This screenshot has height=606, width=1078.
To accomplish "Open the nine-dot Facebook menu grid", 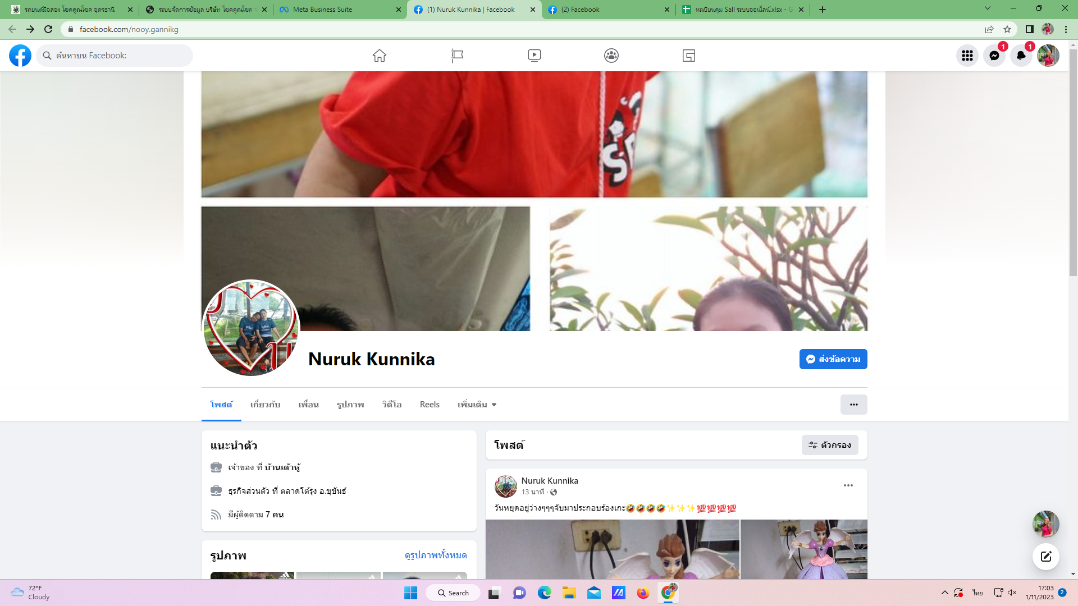I will (x=967, y=56).
